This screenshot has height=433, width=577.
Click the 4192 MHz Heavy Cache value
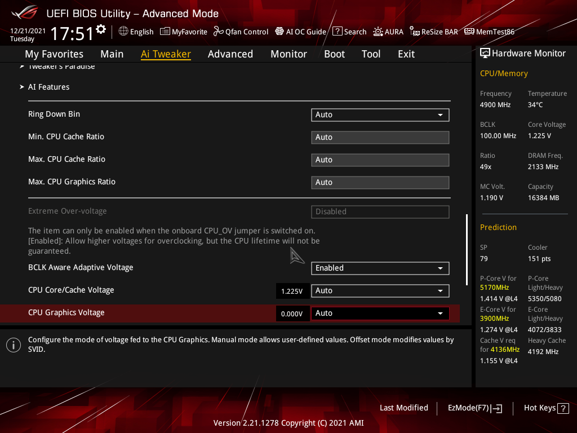coord(543,352)
